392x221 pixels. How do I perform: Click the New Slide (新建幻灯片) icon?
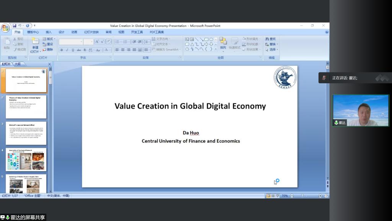click(35, 41)
